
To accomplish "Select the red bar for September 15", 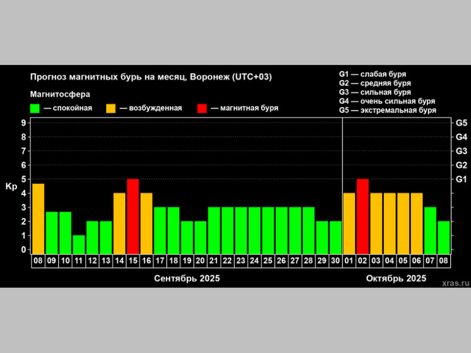I will (x=133, y=215).
